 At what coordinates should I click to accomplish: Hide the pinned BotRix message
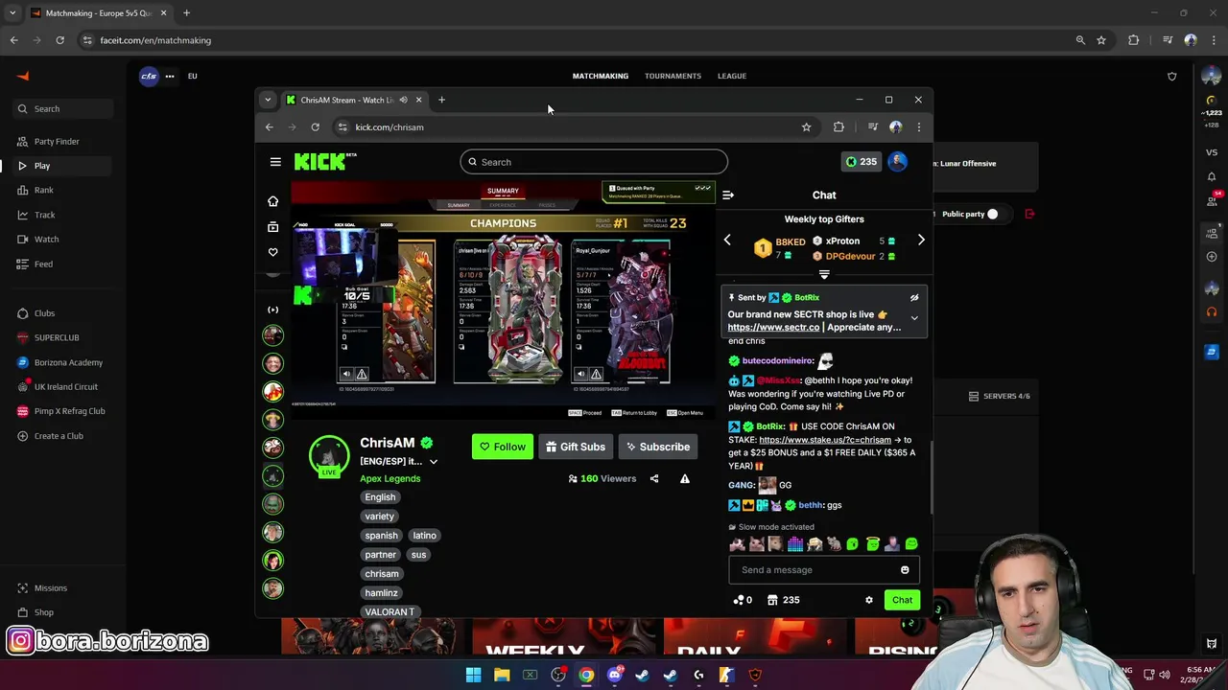(914, 298)
